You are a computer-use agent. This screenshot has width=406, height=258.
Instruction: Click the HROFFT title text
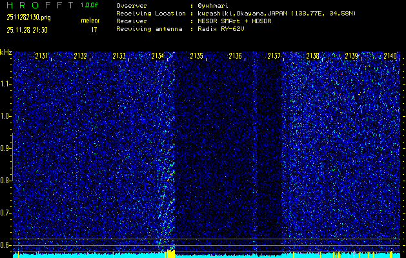tap(40, 5)
